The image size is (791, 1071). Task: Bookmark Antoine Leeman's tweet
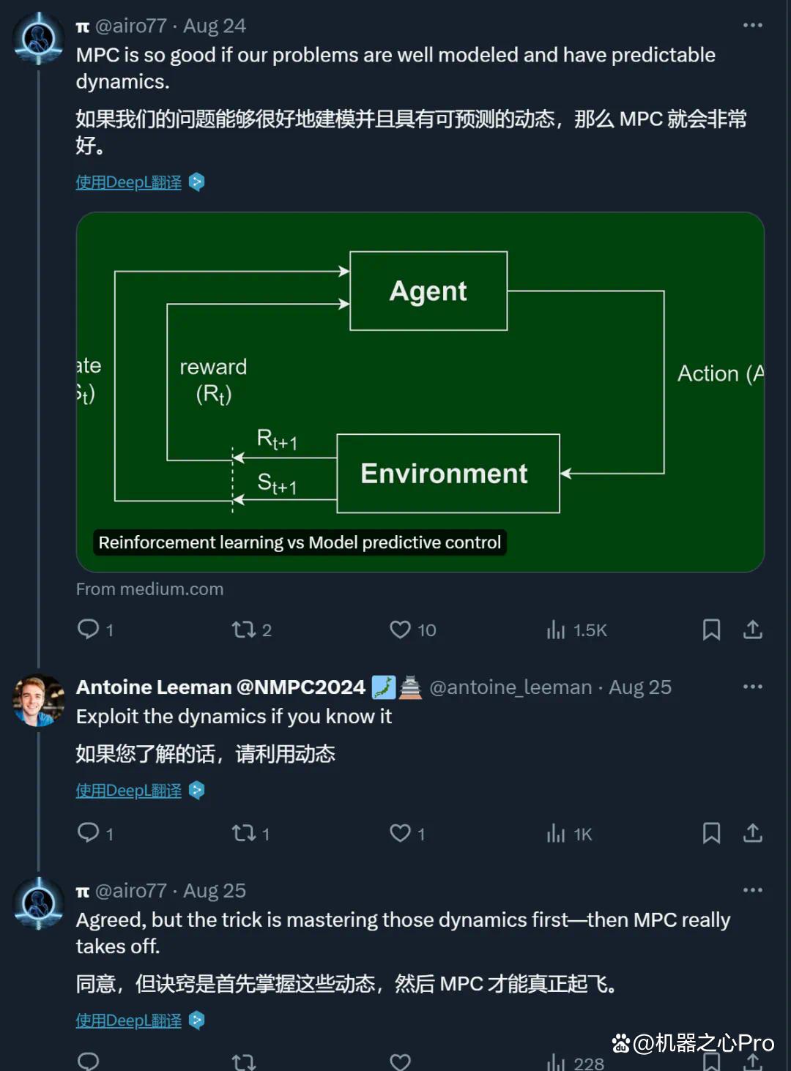(711, 833)
